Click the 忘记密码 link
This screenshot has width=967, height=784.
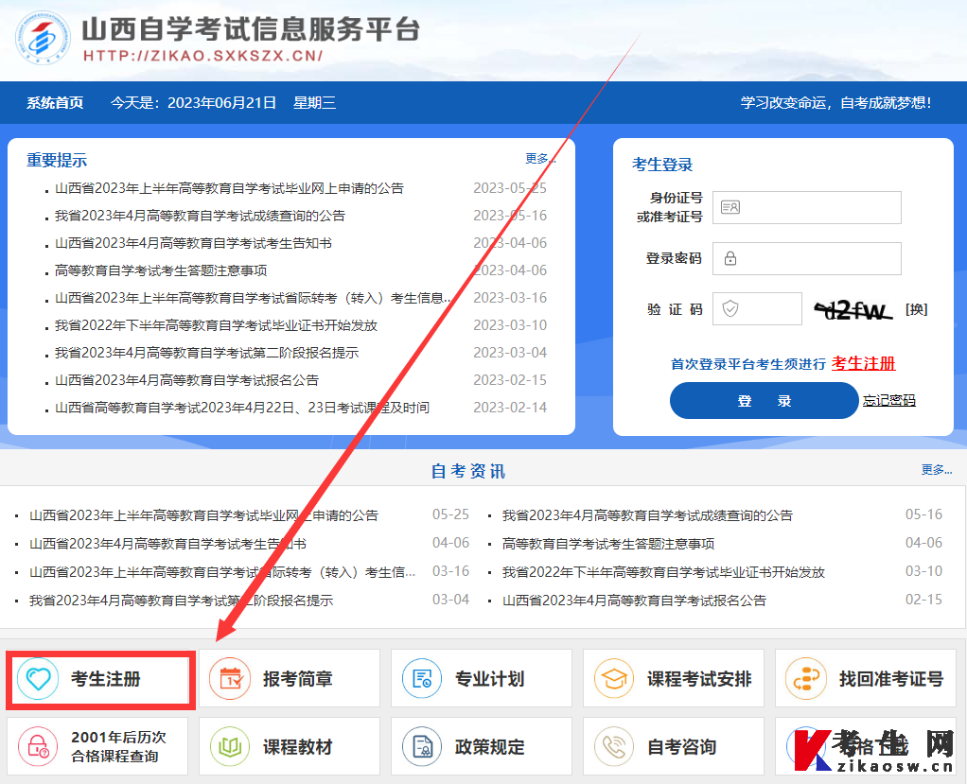point(888,401)
